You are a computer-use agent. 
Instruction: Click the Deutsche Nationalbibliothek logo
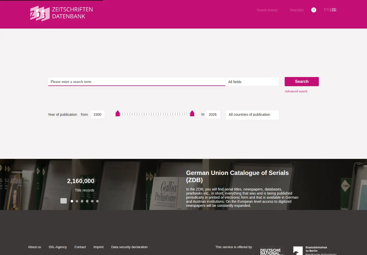click(x=272, y=250)
